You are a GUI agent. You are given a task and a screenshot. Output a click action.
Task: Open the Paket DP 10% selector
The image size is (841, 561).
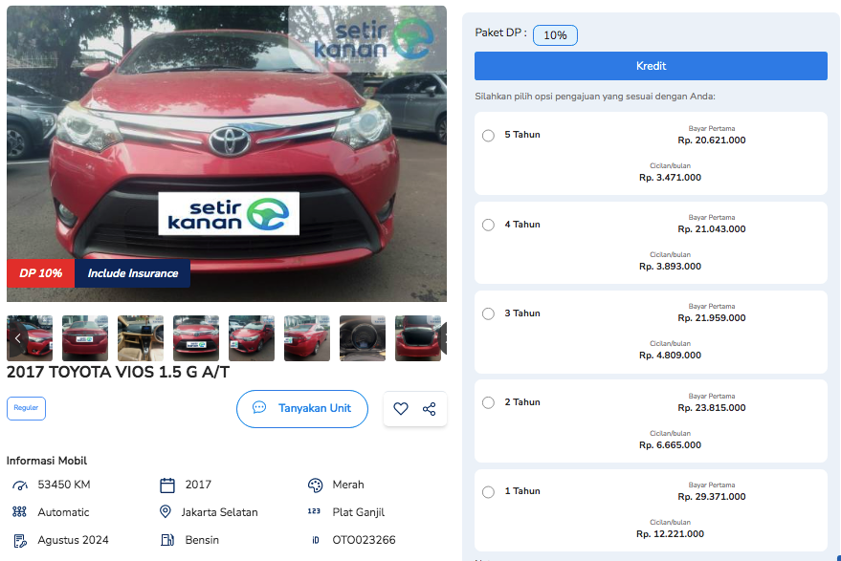tap(555, 35)
